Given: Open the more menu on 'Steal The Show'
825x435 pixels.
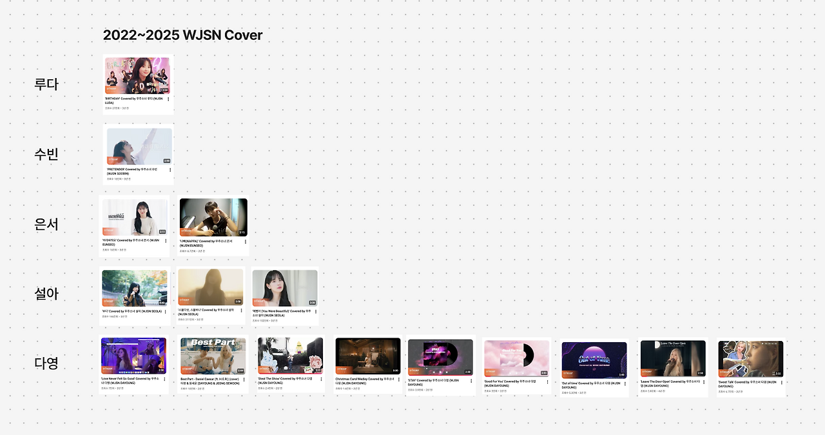Looking at the screenshot, I should pos(322,380).
